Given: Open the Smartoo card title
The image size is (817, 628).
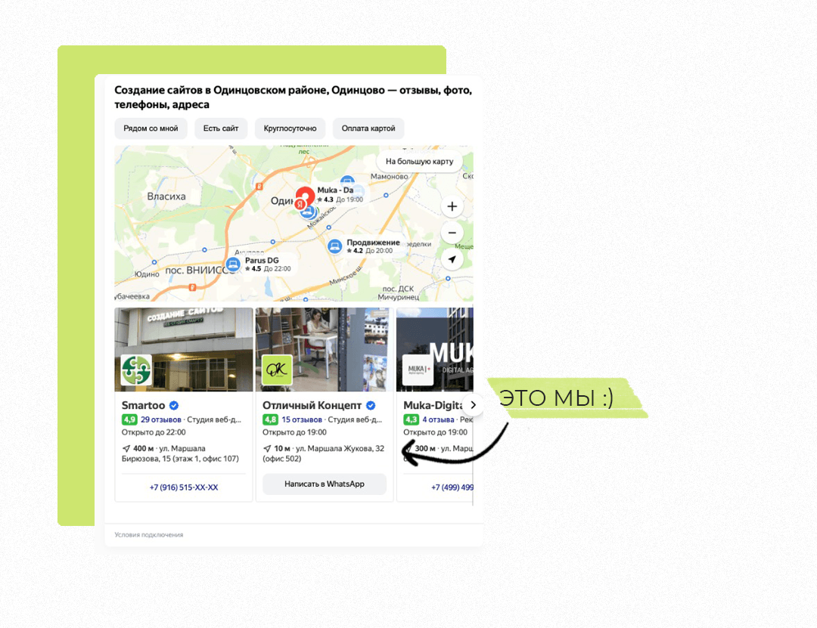Looking at the screenshot, I should (143, 405).
